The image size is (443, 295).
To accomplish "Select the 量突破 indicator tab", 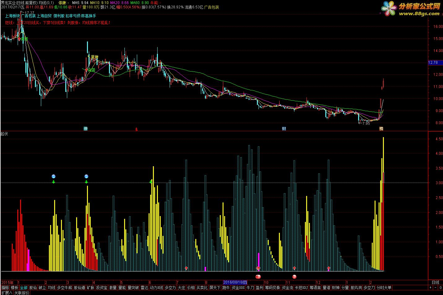I will [133, 288].
